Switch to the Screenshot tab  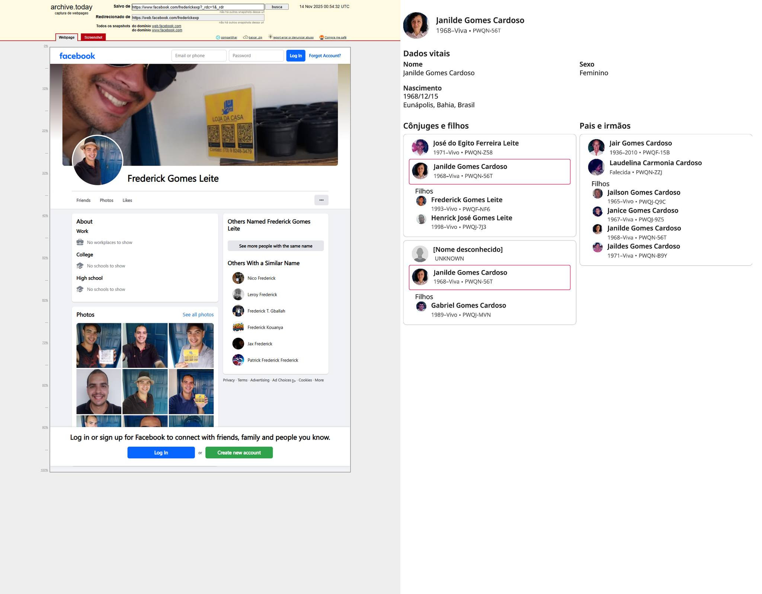click(x=93, y=37)
